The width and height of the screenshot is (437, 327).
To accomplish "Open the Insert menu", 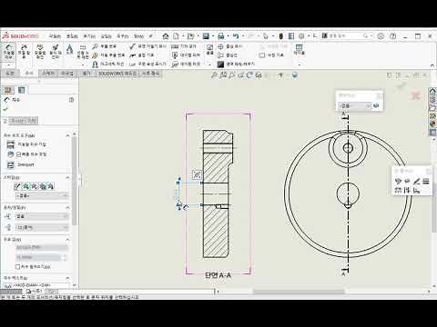I will click(107, 36).
